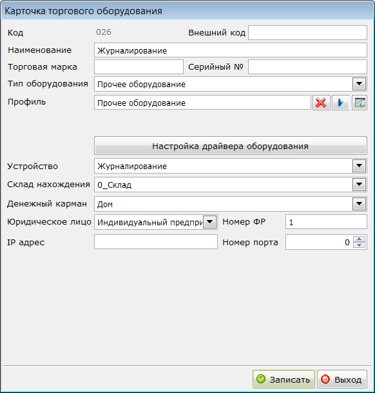Click the Записать button

click(x=284, y=379)
